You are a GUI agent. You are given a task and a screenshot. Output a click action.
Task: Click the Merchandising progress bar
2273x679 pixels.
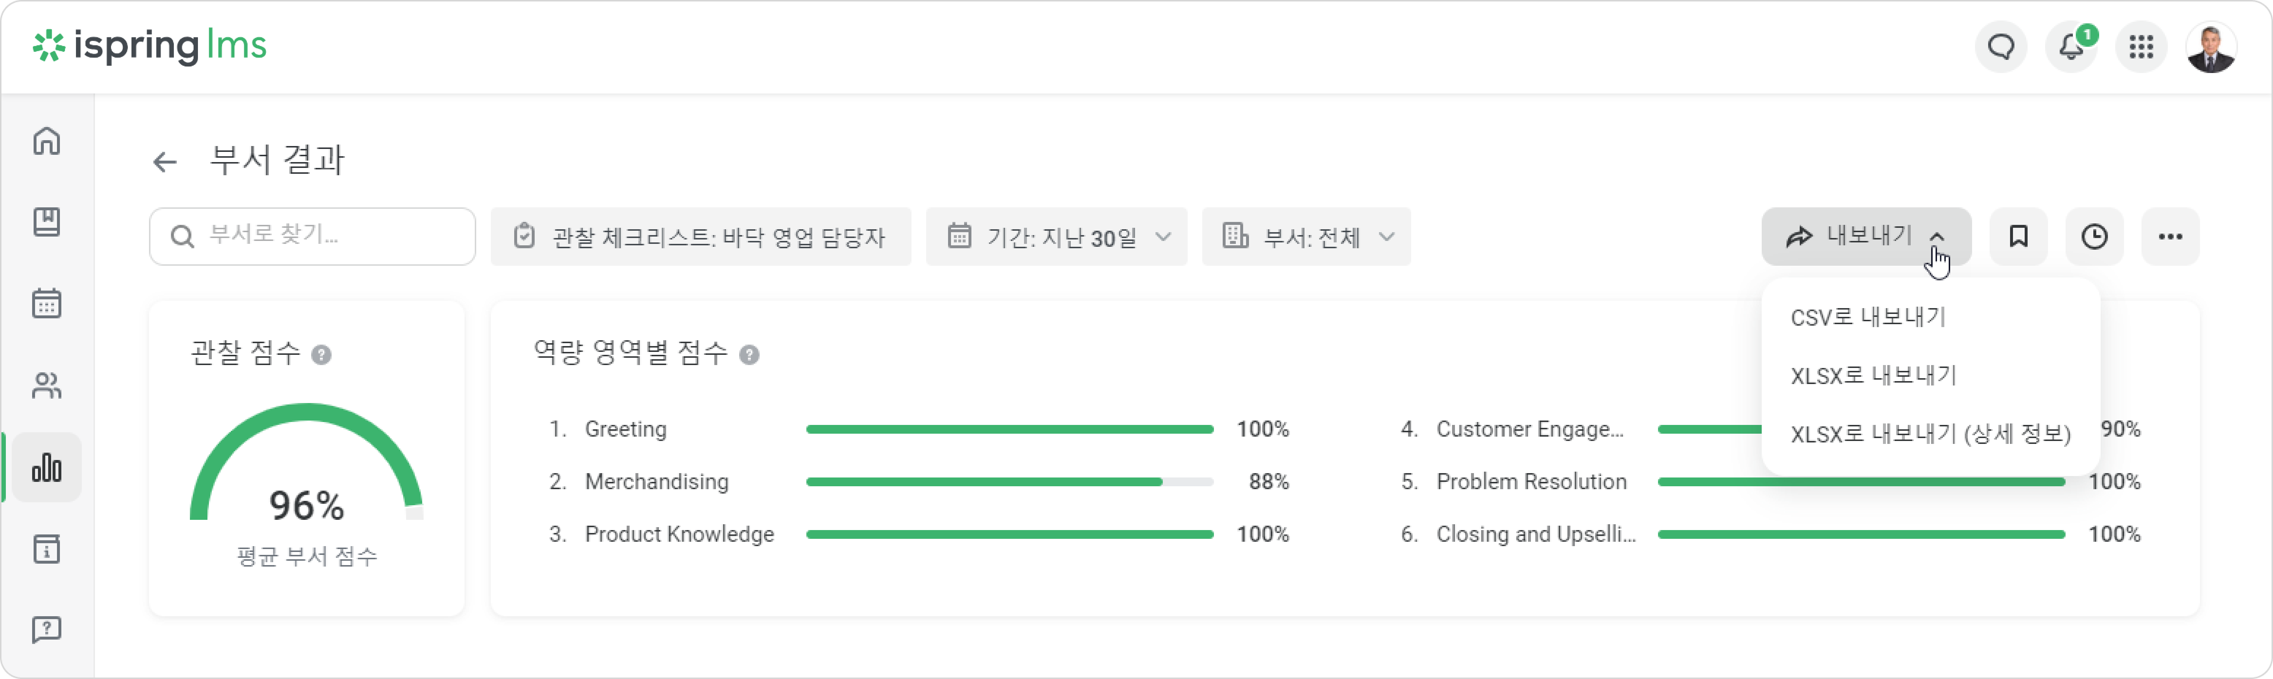coord(1009,482)
